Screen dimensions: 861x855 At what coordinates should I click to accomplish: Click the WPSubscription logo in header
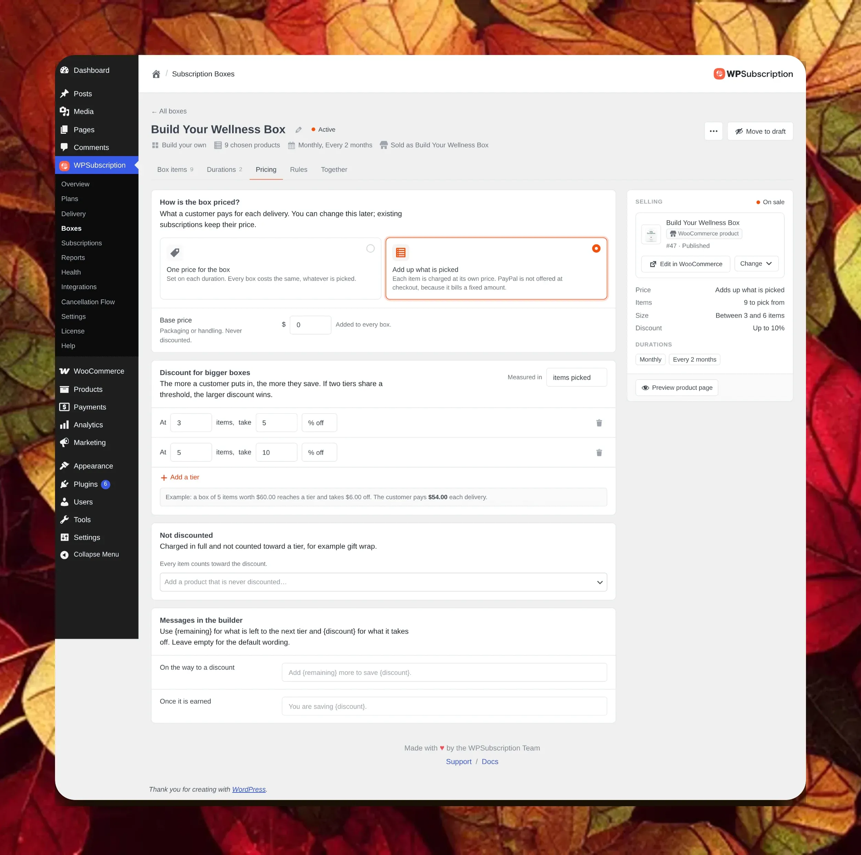coord(753,74)
